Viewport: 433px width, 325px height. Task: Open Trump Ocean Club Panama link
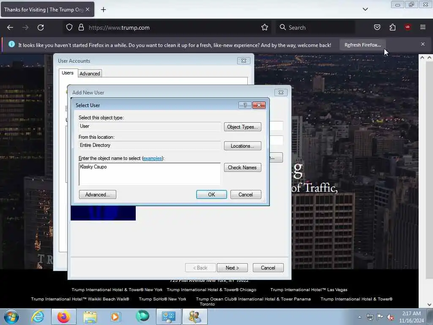[253, 299]
